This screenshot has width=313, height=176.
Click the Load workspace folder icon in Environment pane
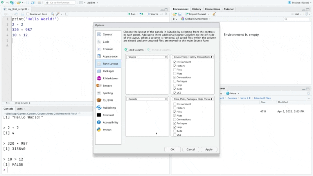[x=174, y=14]
